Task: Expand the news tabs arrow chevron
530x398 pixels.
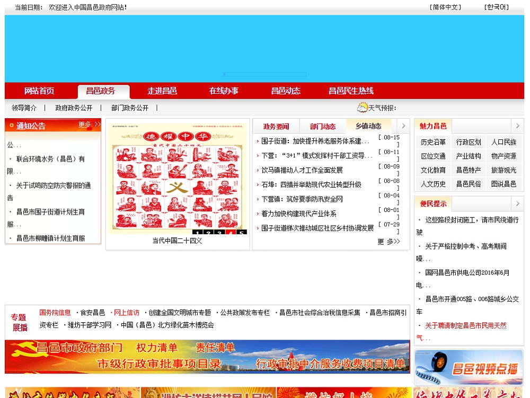Action: 403,126
